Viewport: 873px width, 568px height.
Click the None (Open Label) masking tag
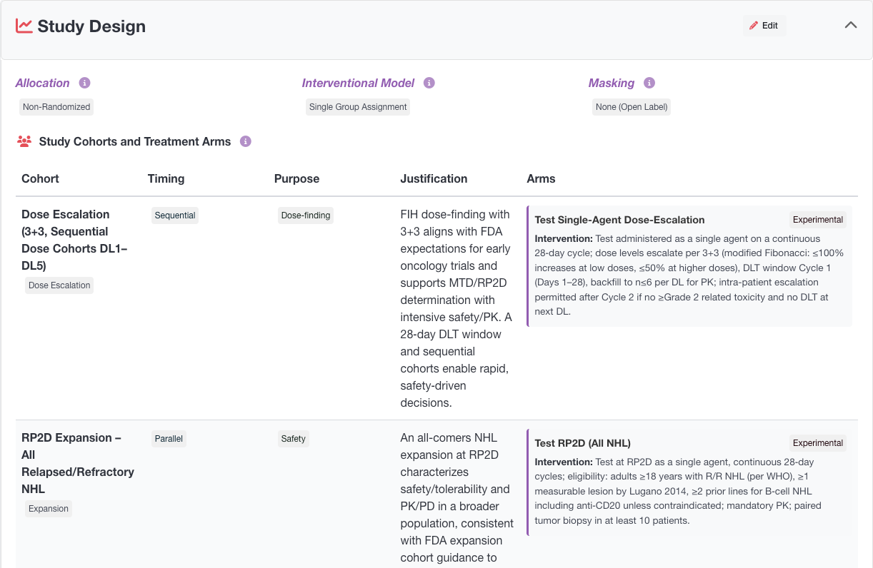click(x=632, y=107)
